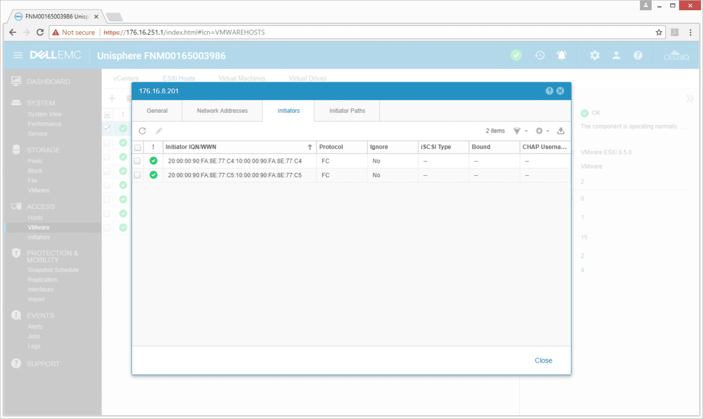Open the Chrome three-dot menu
Image resolution: width=703 pixels, height=419 pixels.
[690, 32]
